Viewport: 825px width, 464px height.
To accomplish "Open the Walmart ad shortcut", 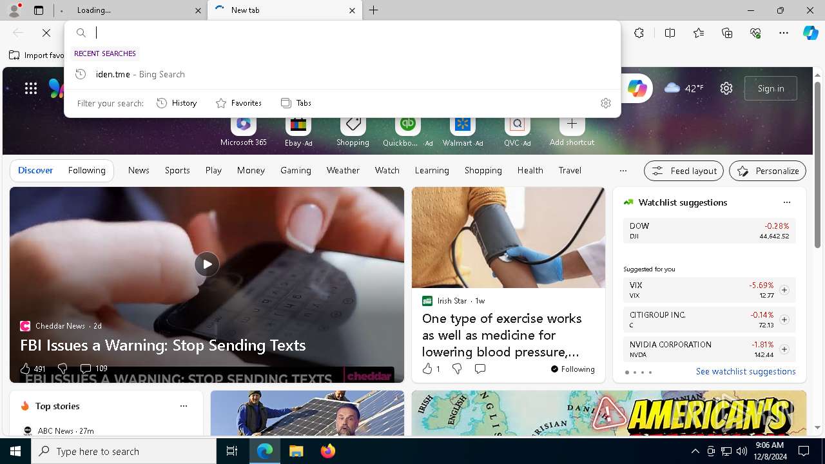I will pyautogui.click(x=463, y=132).
